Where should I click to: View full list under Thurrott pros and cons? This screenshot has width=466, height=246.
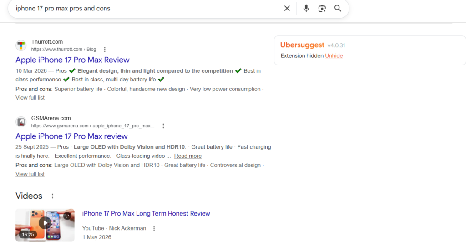(x=30, y=98)
